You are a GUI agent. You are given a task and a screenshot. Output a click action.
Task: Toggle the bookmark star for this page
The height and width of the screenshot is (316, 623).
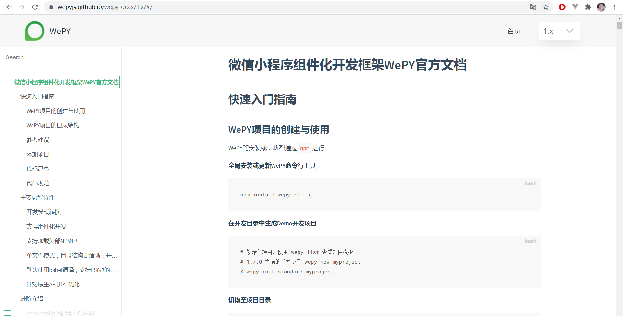546,7
